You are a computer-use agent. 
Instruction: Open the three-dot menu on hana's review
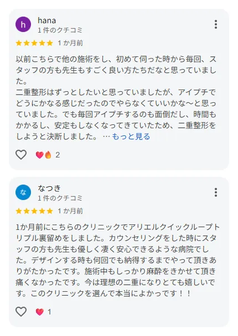[216, 24]
